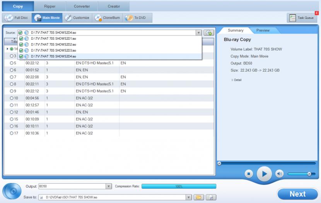Screen dimensions: 321x203
Task: Start playback with the Play button
Action: [x=265, y=174]
